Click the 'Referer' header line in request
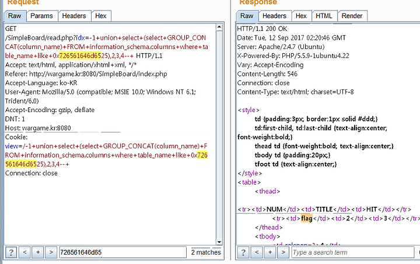The height and width of the screenshot is (264, 420). pyautogui.click(x=86, y=74)
